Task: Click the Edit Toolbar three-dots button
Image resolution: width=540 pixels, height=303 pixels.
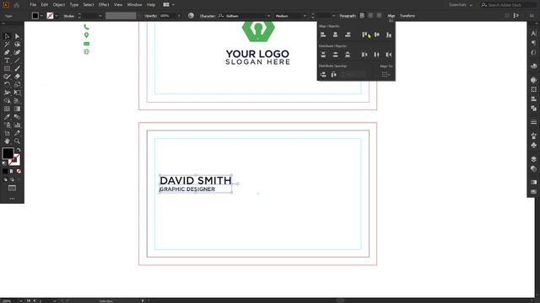Action: pyautogui.click(x=12, y=199)
